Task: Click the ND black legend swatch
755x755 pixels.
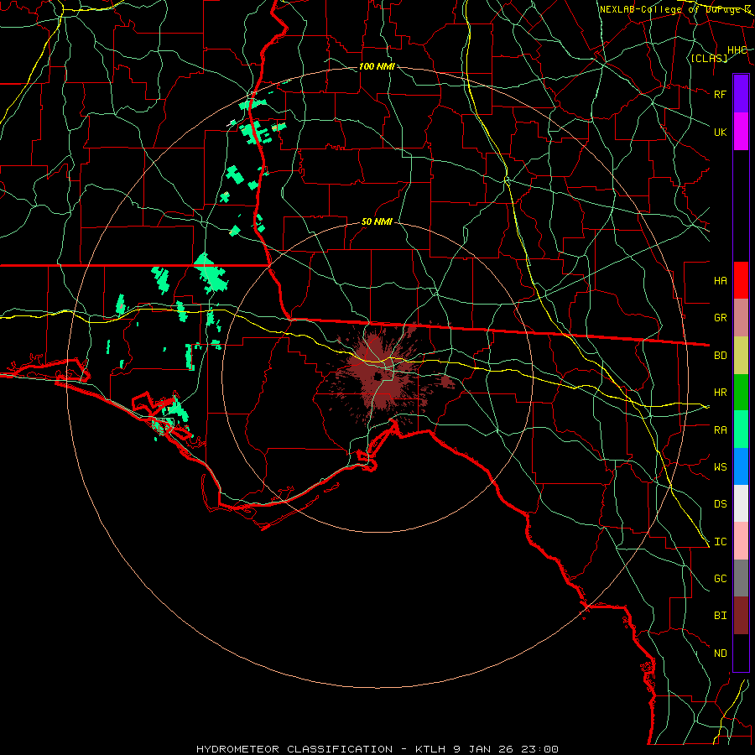Action: pyautogui.click(x=741, y=653)
